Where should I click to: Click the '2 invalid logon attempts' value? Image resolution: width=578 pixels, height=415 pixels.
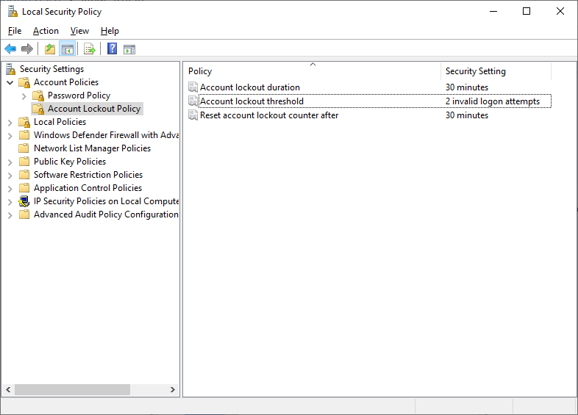point(493,101)
